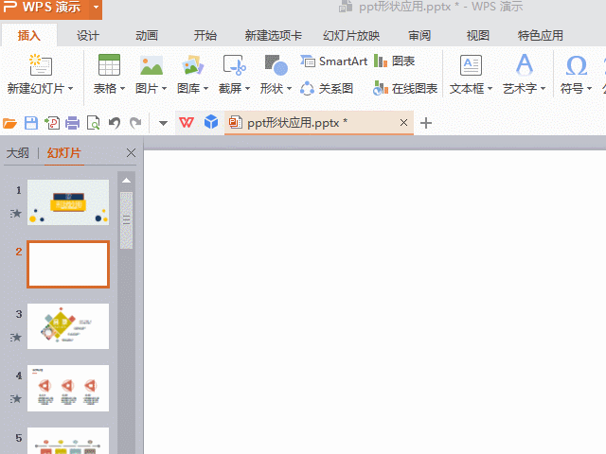Screen dimensions: 606x454
Task: Click Online Chart (在线图表)
Action: (405, 88)
